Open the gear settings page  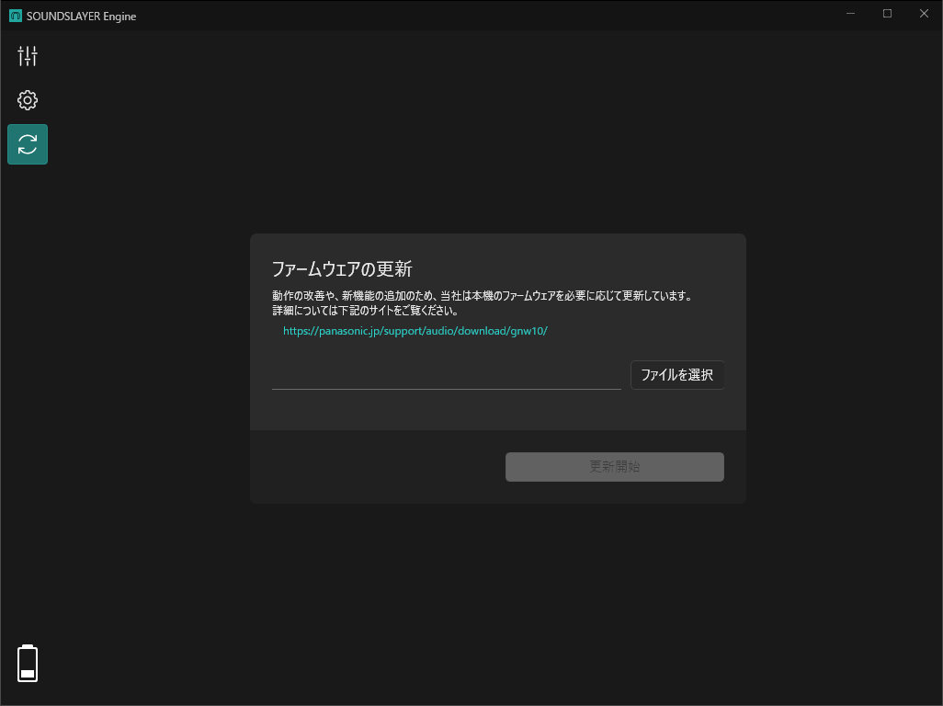point(28,100)
